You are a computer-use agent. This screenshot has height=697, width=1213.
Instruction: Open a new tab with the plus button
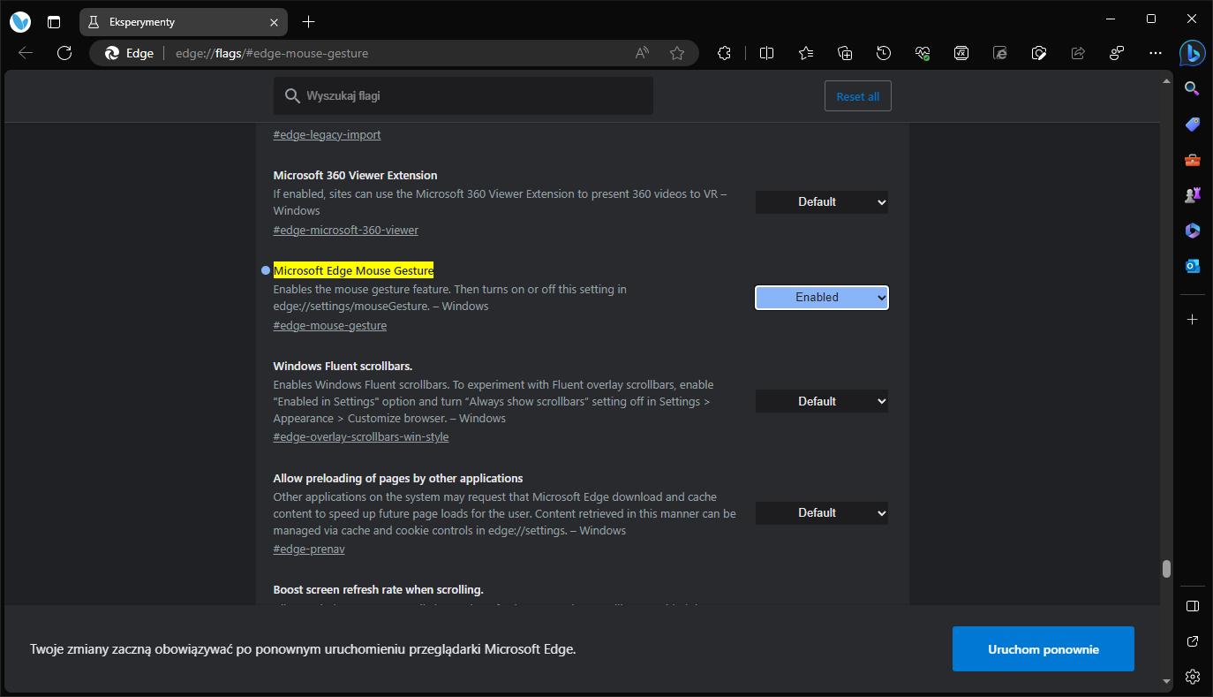point(308,21)
